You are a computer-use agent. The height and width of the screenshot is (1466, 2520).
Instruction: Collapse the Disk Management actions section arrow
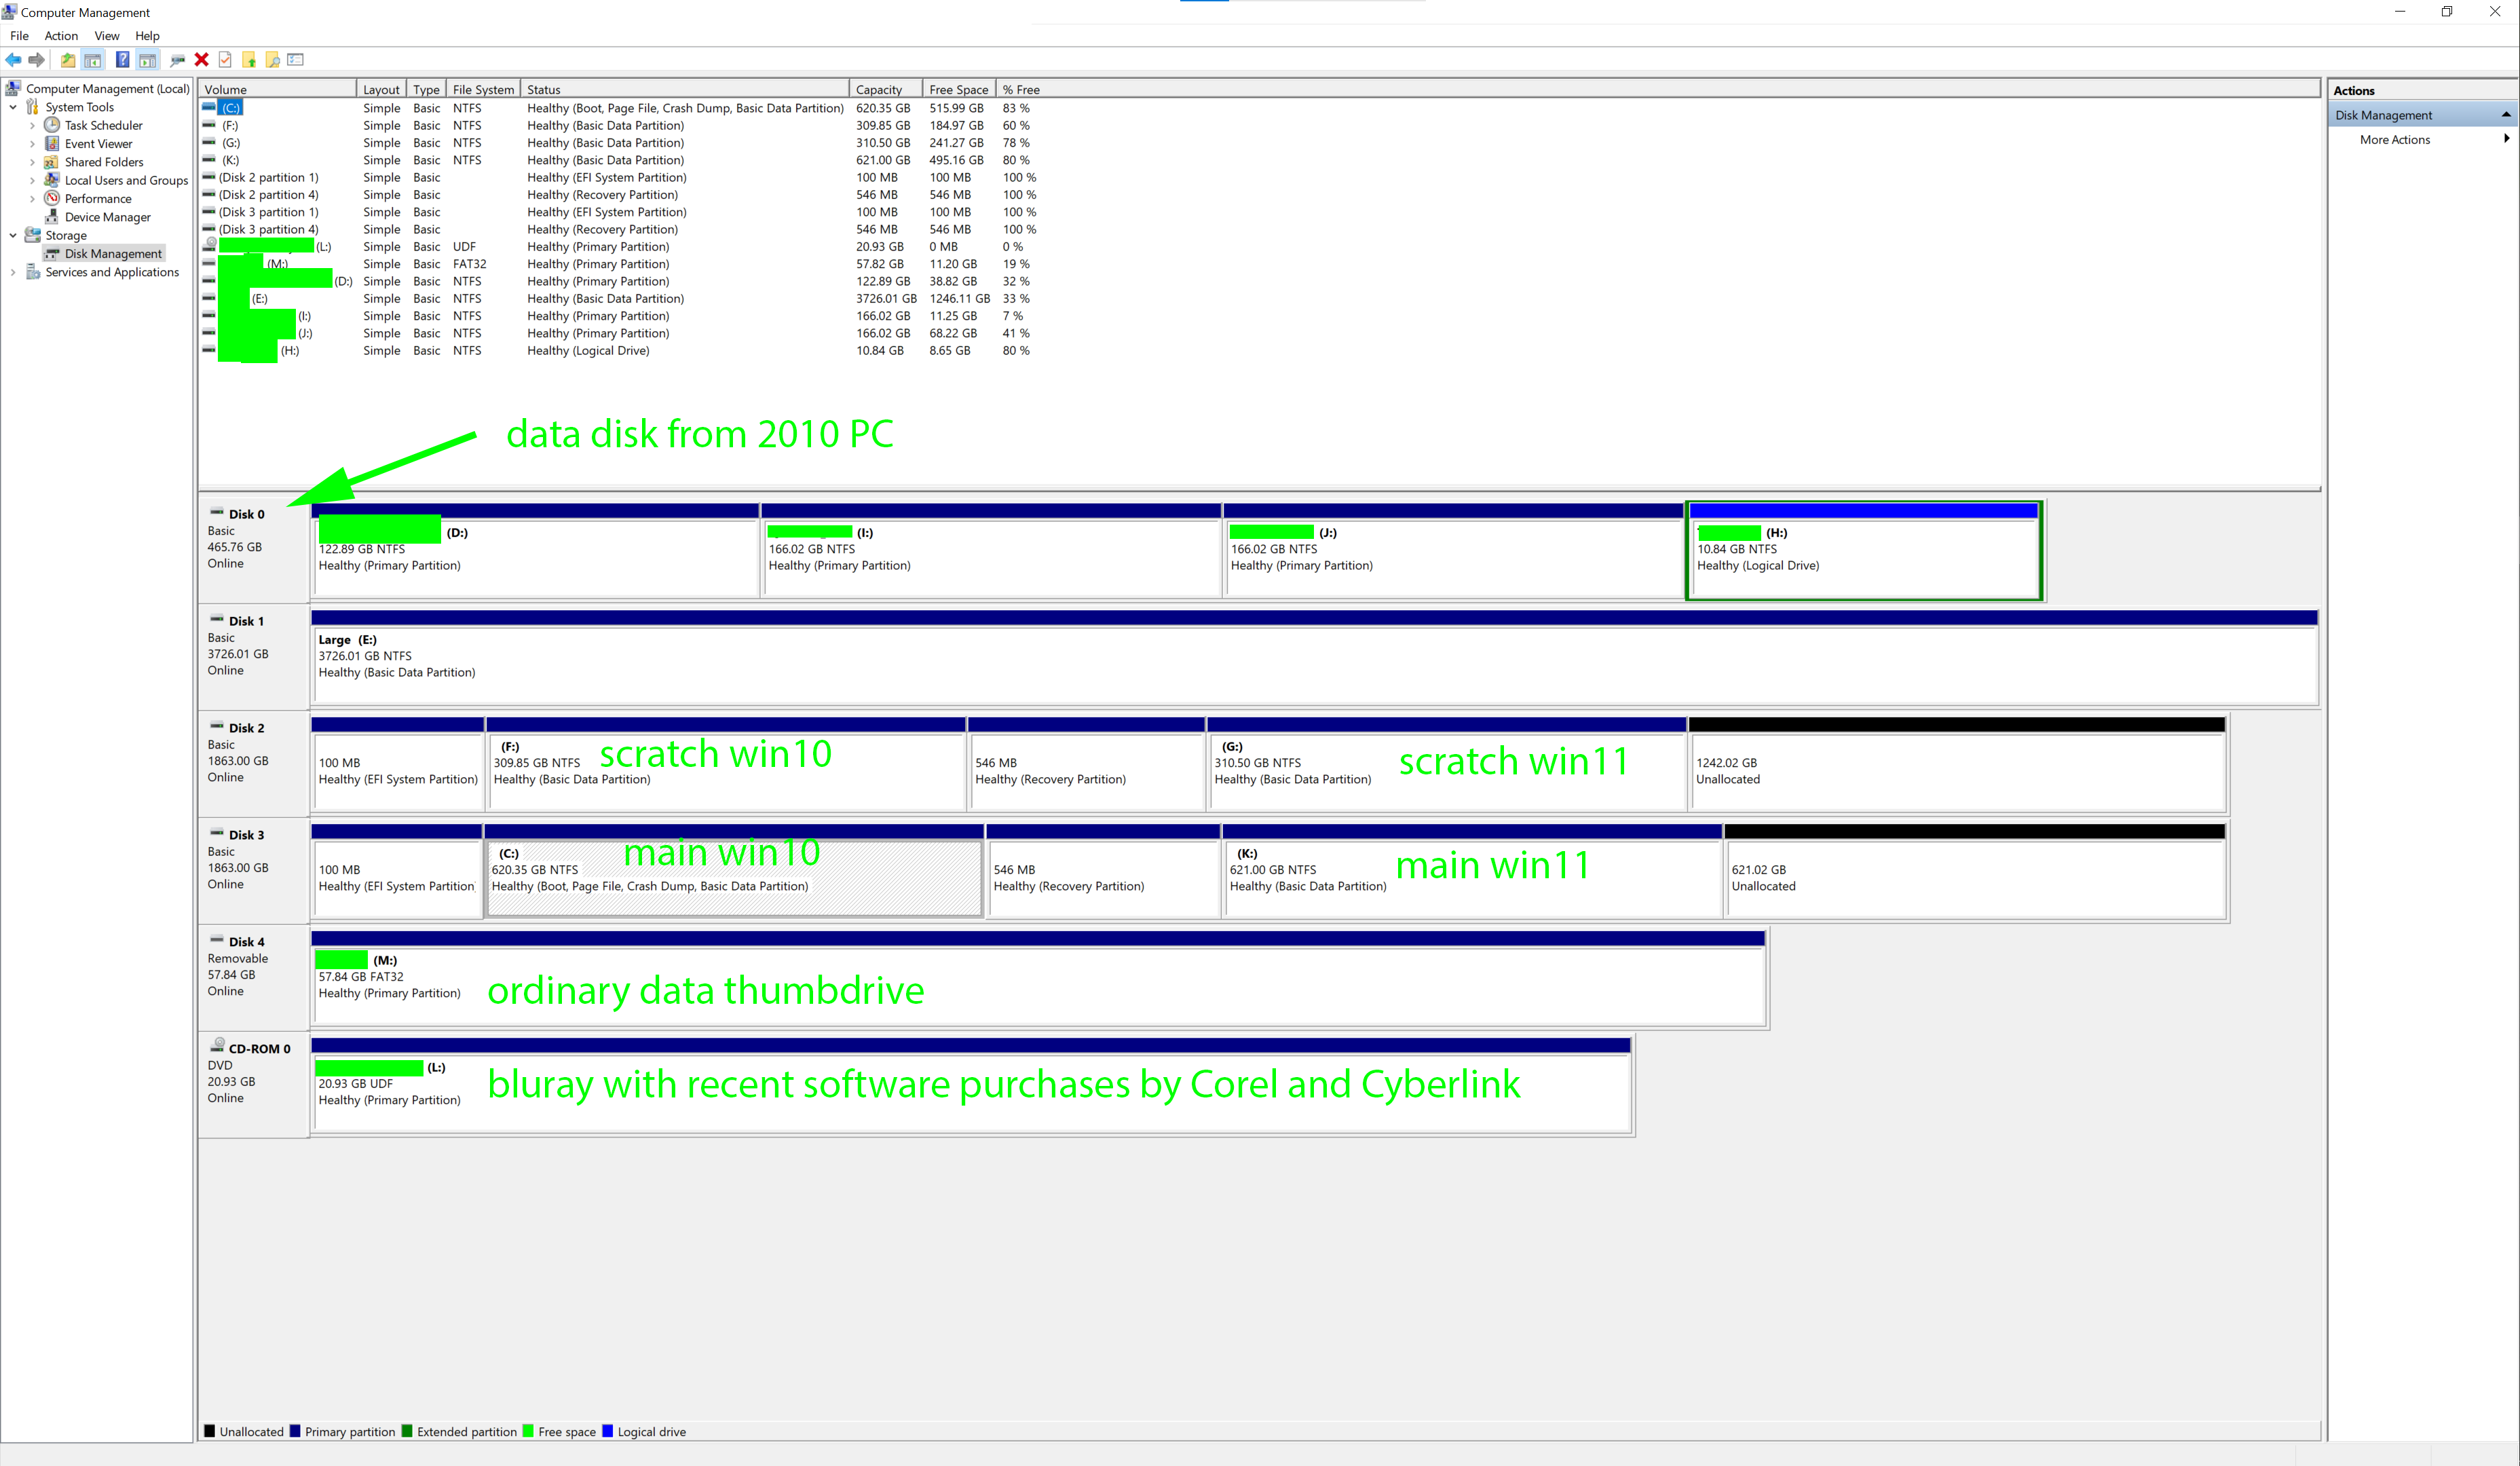pos(2506,115)
